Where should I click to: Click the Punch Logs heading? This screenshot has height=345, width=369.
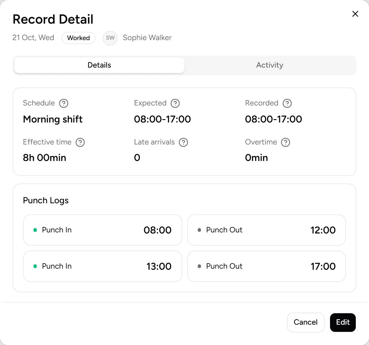[46, 201]
